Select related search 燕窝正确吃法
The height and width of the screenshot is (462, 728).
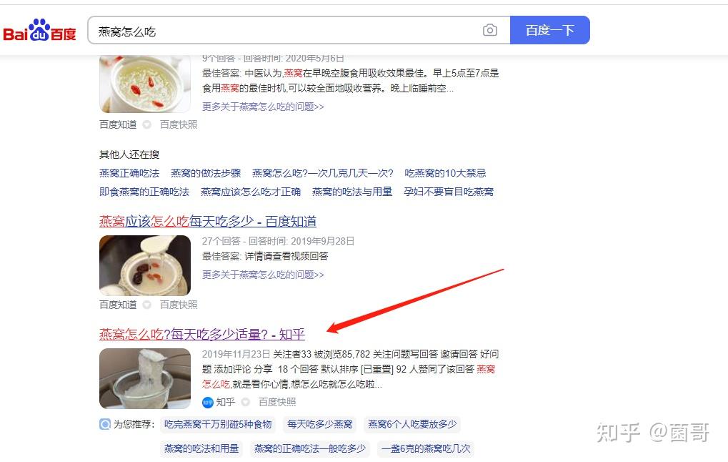pos(129,173)
